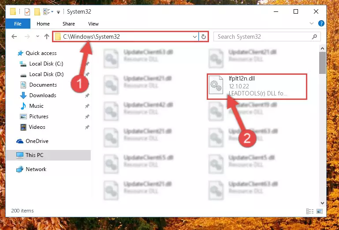Click the Properties quick access toolbar icon
The image size is (339, 230).
27,11
